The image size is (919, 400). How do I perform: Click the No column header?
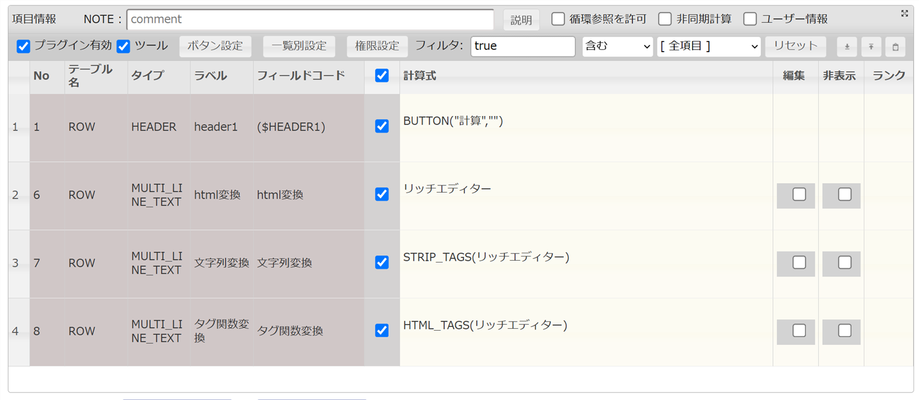pyautogui.click(x=47, y=77)
